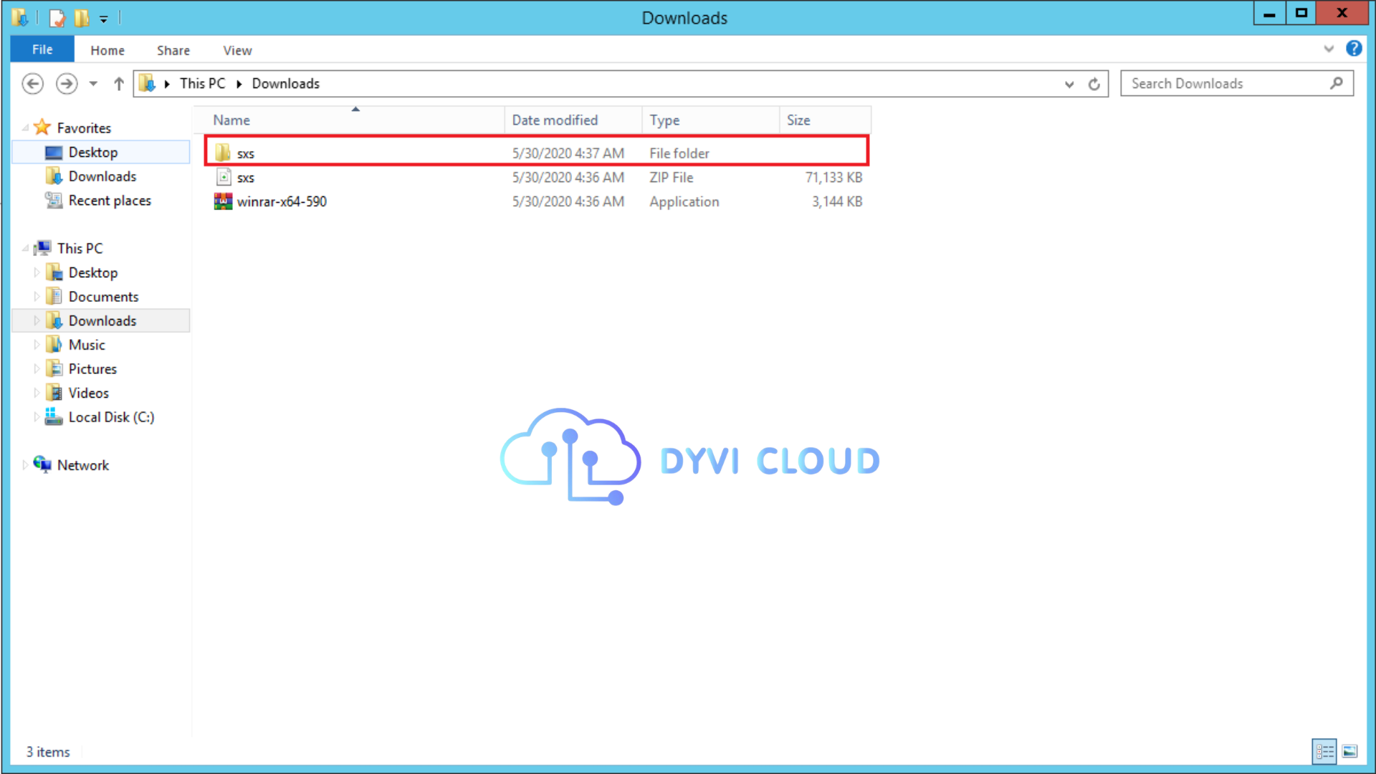Expand Desktop under This PC
1376x774 pixels.
(37, 272)
